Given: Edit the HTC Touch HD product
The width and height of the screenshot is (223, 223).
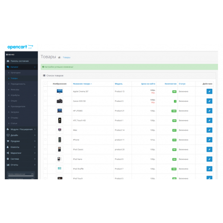Looking at the screenshot, I should tap(209, 120).
